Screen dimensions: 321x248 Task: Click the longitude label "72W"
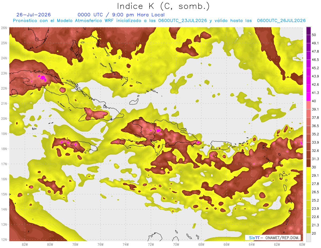[151, 244]
